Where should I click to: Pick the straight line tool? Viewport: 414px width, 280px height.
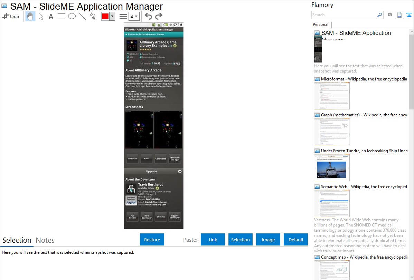(82, 16)
